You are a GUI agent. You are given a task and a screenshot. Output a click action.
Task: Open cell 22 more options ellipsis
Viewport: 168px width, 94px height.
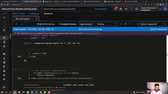pos(19,82)
